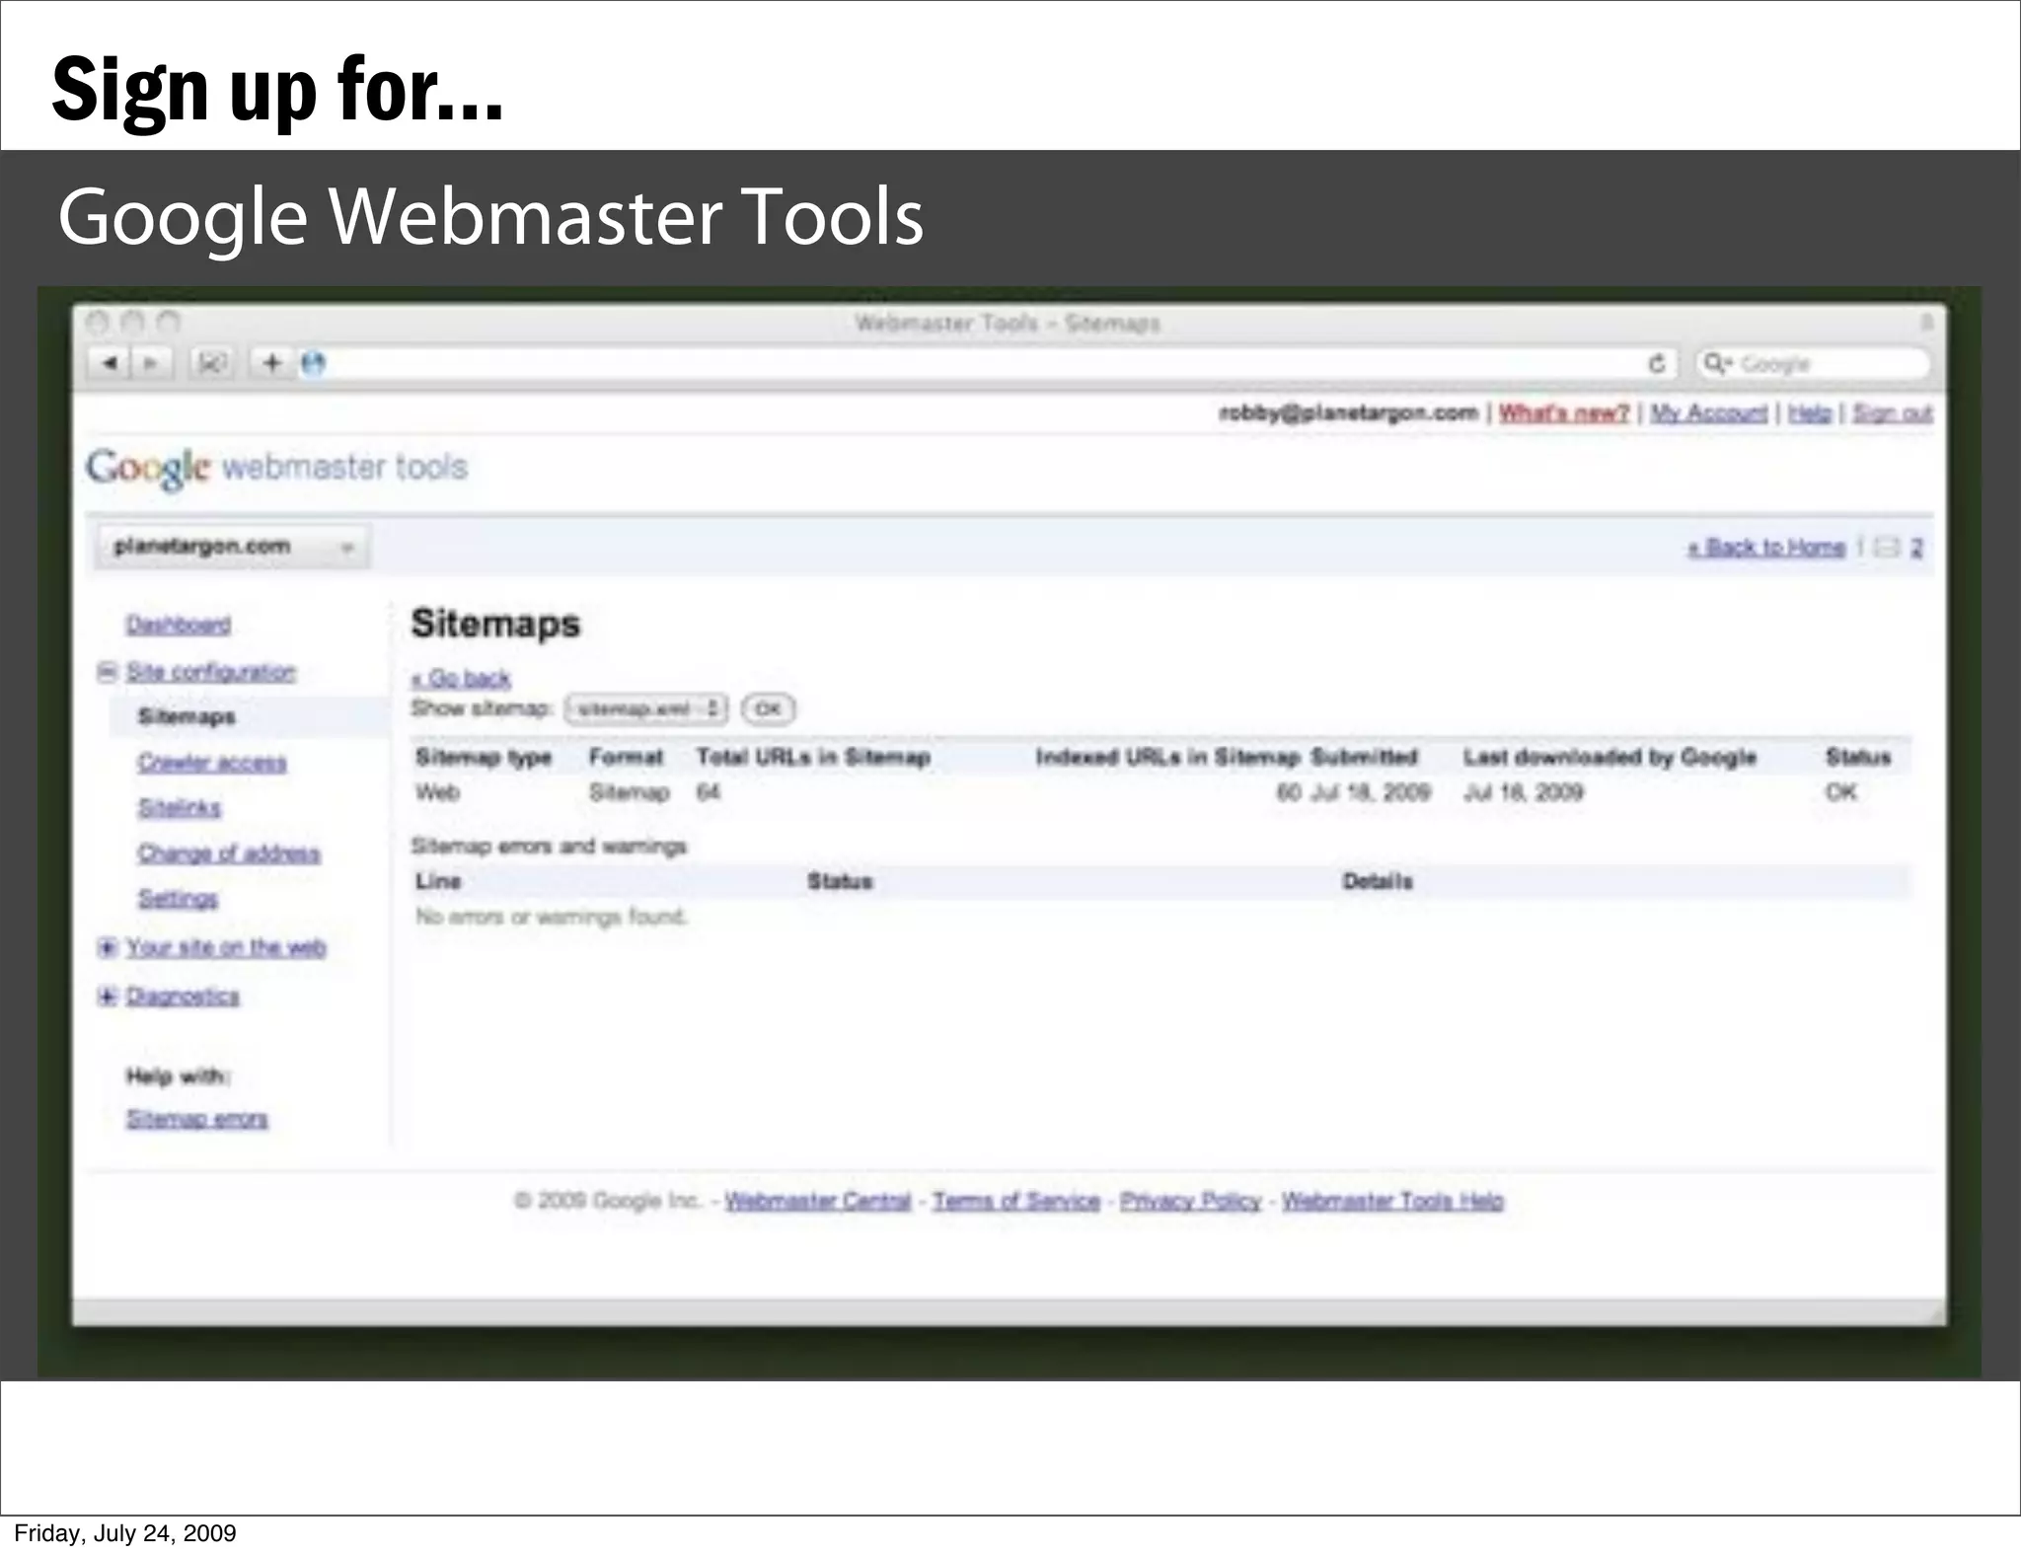Open Sitelinks in the sidebar
This screenshot has width=2021, height=1555.
180,807
